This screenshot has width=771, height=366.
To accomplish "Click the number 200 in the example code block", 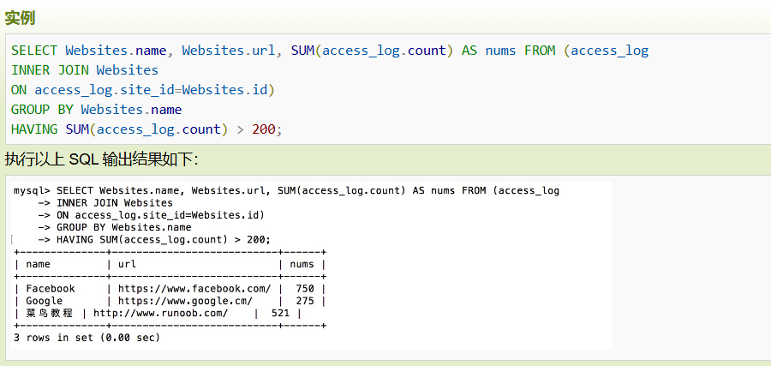I will point(263,129).
